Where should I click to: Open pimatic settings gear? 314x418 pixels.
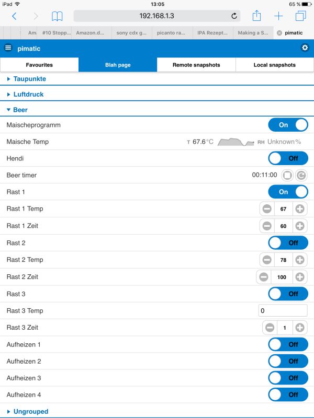coord(305,48)
